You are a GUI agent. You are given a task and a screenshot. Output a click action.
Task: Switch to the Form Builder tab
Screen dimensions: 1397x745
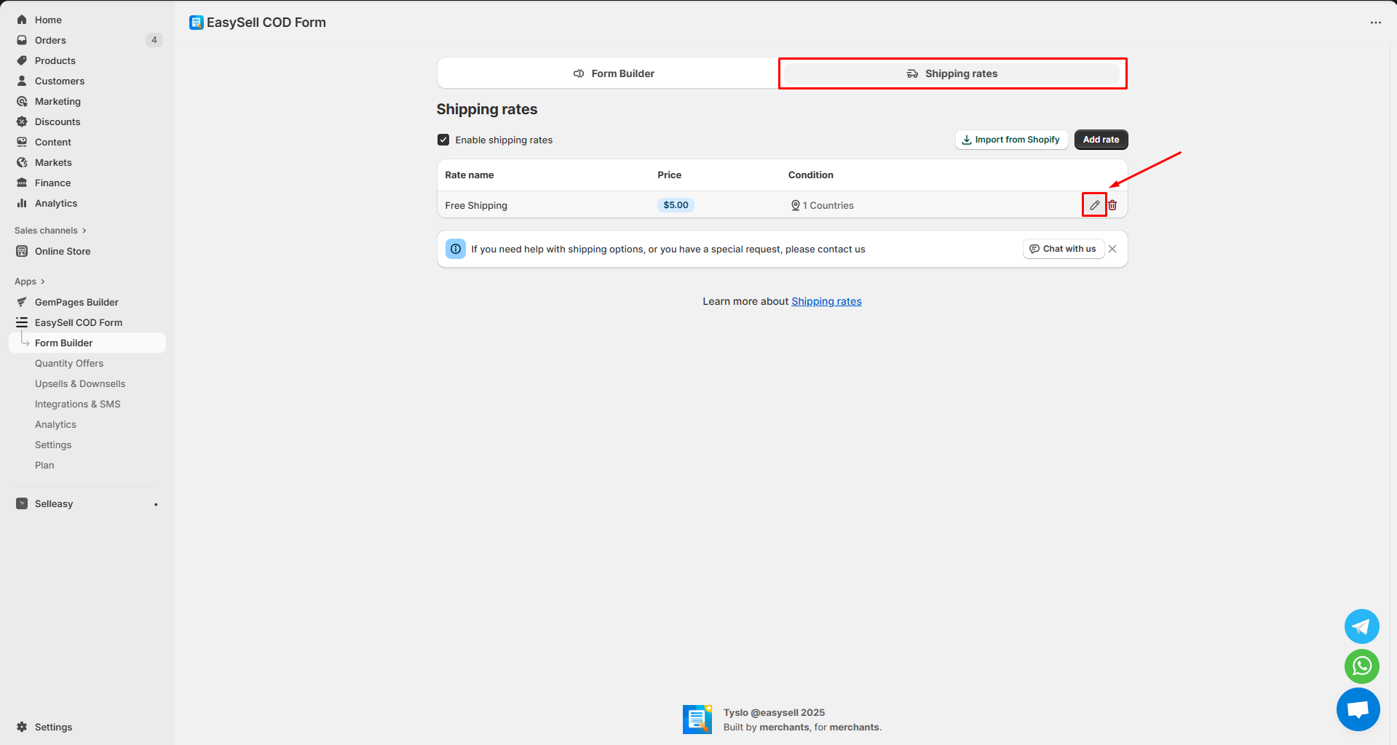[613, 73]
